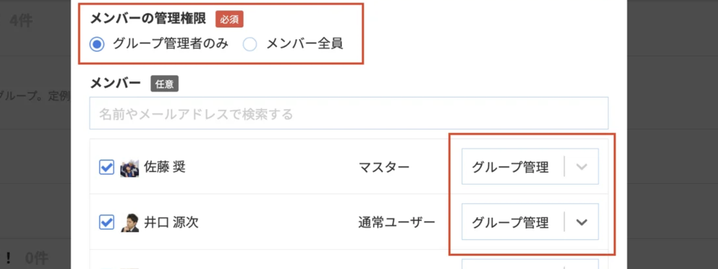Image resolution: width=718 pixels, height=269 pixels.
Task: Uncheck the checkbox next to 佐藤 奨
Action: point(107,167)
